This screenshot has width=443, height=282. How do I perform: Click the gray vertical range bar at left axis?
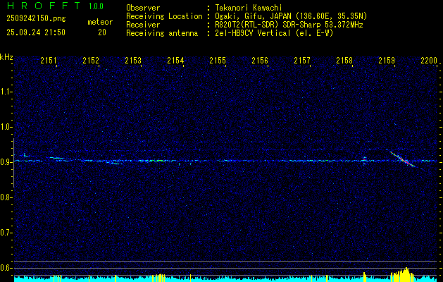click(x=13, y=163)
